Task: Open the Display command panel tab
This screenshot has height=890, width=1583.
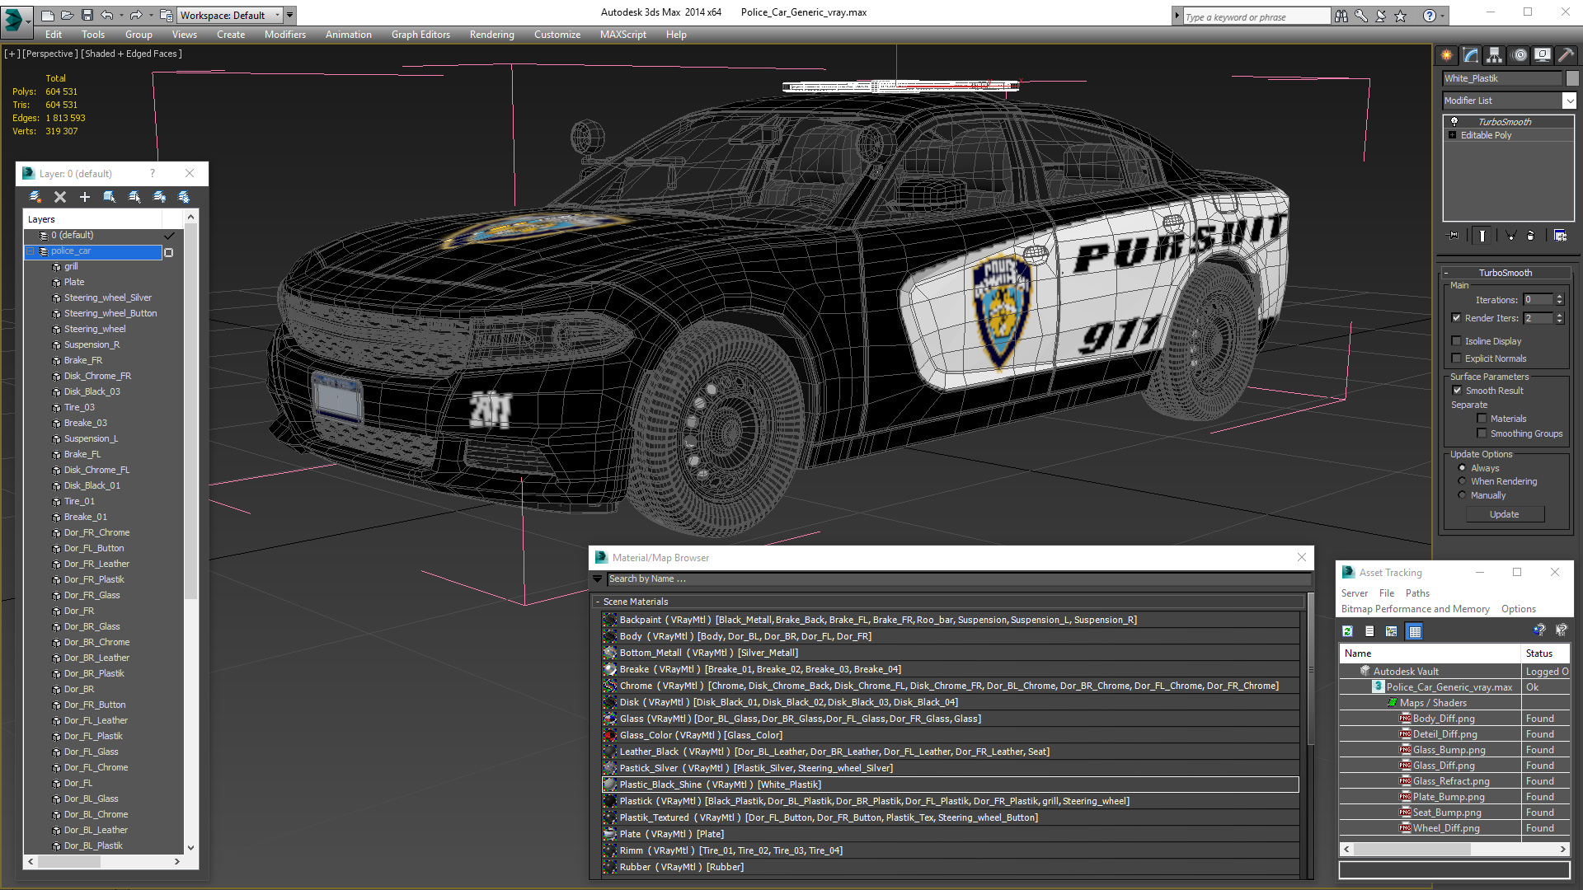Action: [1542, 55]
